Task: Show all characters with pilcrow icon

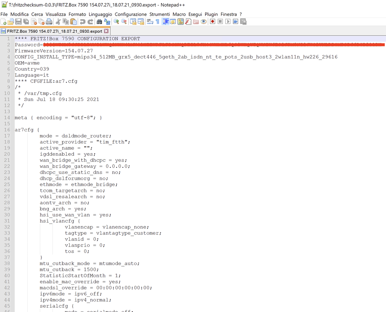Action: point(158,22)
